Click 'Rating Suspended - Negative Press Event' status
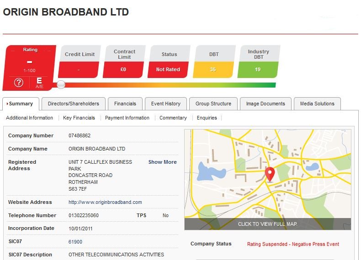This screenshot has width=361, height=260. [293, 244]
